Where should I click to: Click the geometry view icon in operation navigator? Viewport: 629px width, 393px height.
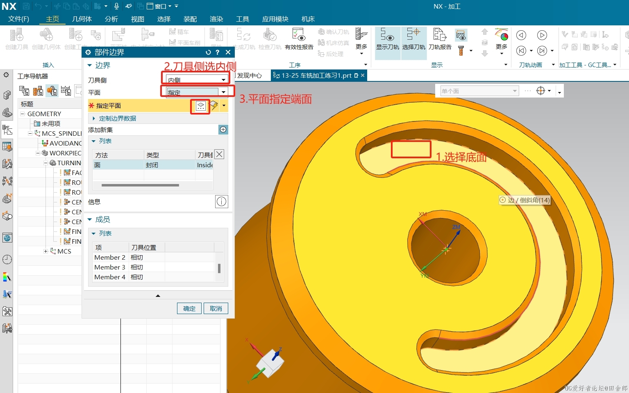pyautogui.click(x=52, y=90)
